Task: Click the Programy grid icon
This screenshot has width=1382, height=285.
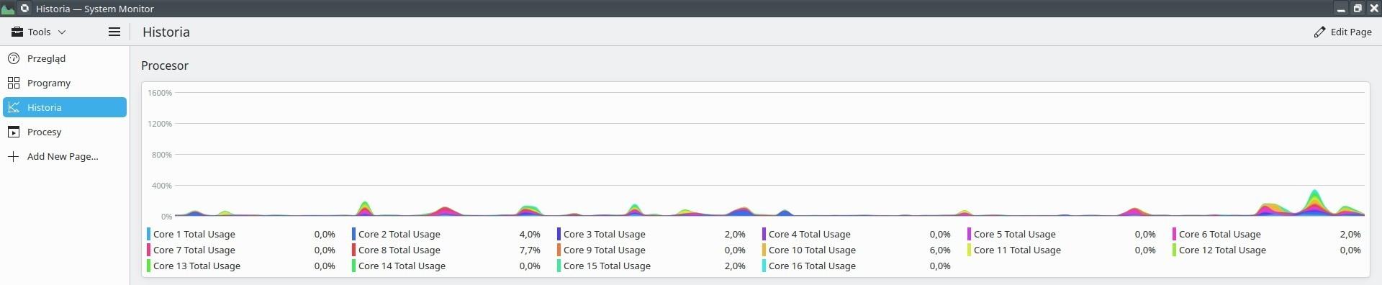Action: tap(14, 83)
